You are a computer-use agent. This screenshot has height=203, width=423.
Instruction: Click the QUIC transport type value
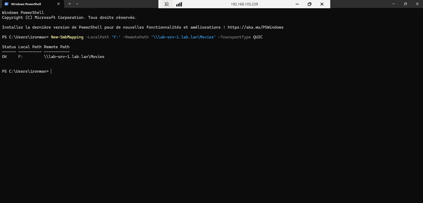pyautogui.click(x=258, y=37)
